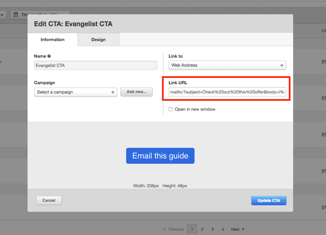Expand the Select a campaign dropdown
The height and width of the screenshot is (235, 326).
click(x=76, y=92)
